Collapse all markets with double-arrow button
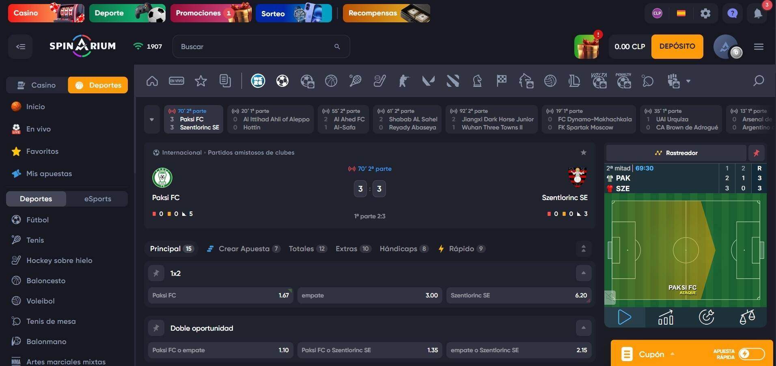The width and height of the screenshot is (776, 366). pyautogui.click(x=583, y=249)
